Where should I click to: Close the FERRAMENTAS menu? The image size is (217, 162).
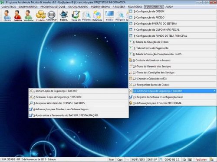(154, 7)
